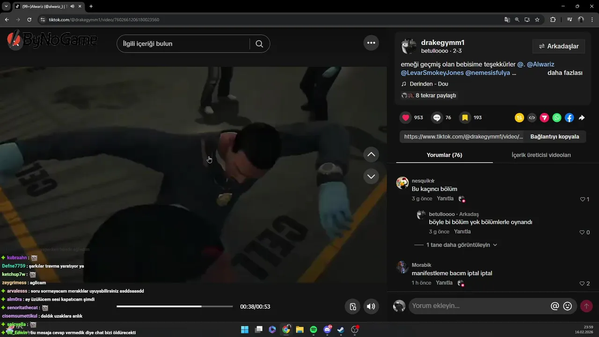599x337 pixels.
Task: Open Discord from the taskbar
Action: pos(328,330)
